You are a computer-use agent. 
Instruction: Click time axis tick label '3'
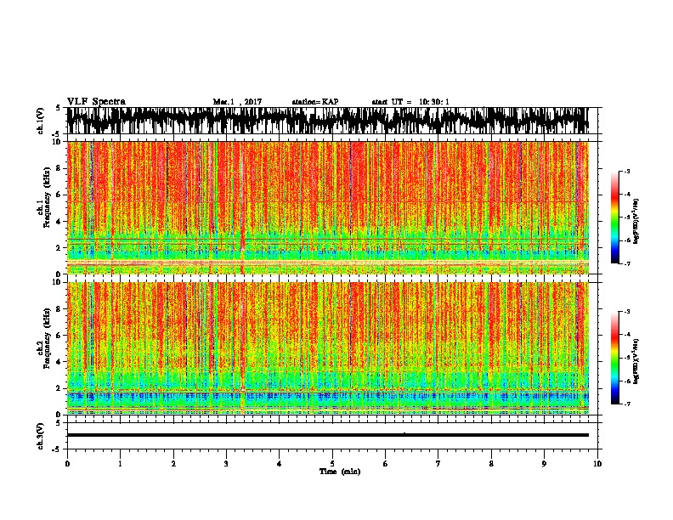(x=226, y=464)
